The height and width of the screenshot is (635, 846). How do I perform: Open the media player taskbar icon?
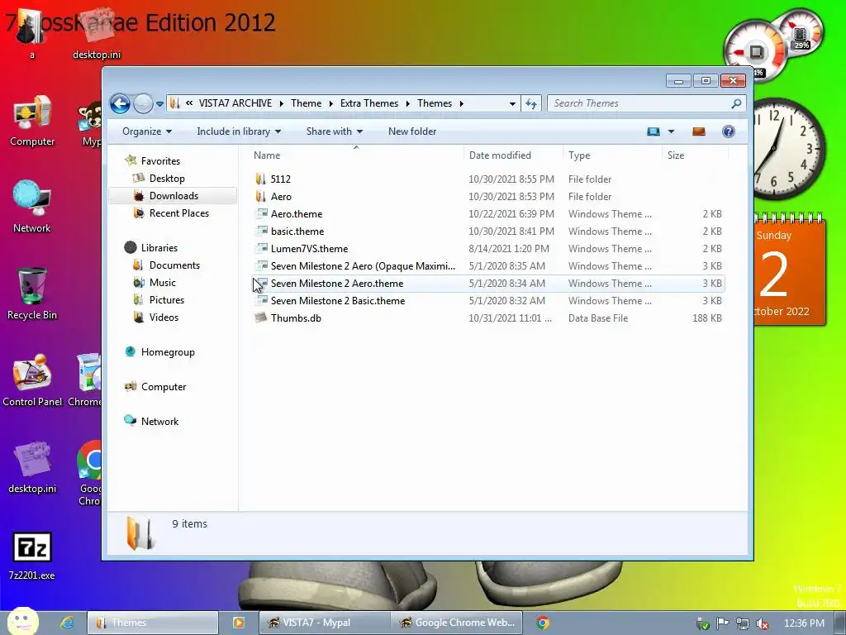239,623
